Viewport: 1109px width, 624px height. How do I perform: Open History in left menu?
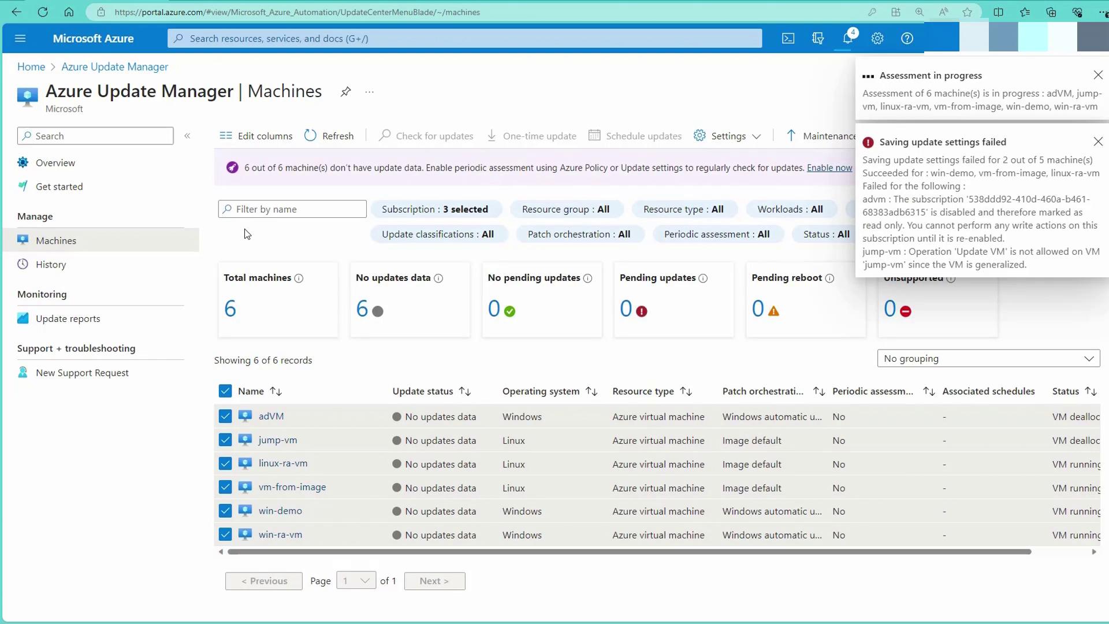51,265
